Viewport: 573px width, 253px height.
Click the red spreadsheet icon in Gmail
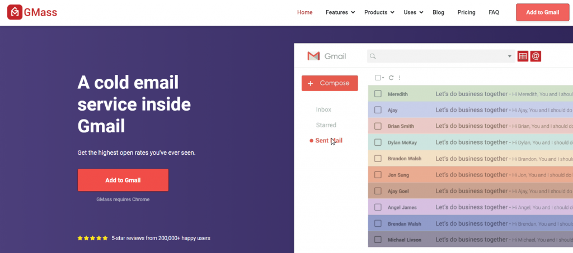[x=523, y=56]
